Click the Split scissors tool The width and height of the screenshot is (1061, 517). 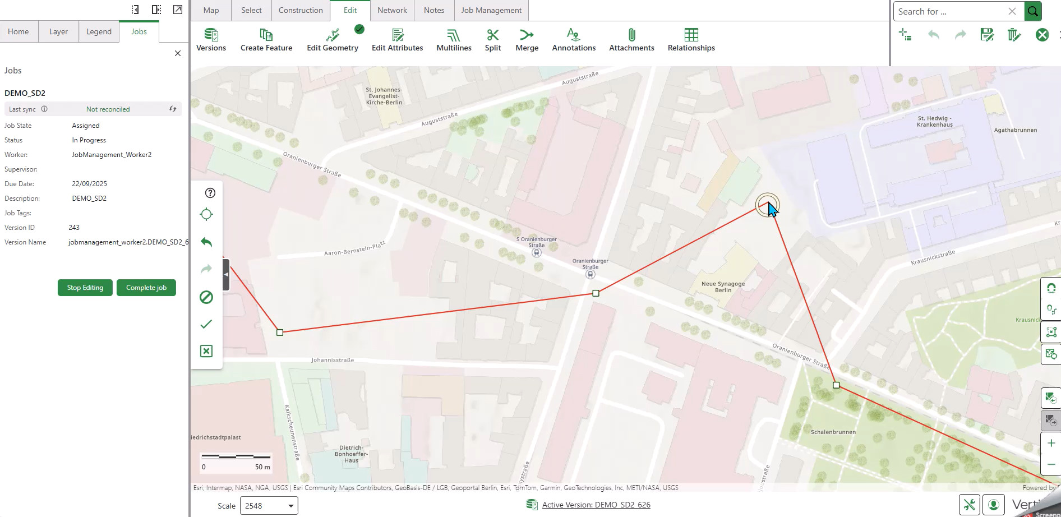pos(493,40)
